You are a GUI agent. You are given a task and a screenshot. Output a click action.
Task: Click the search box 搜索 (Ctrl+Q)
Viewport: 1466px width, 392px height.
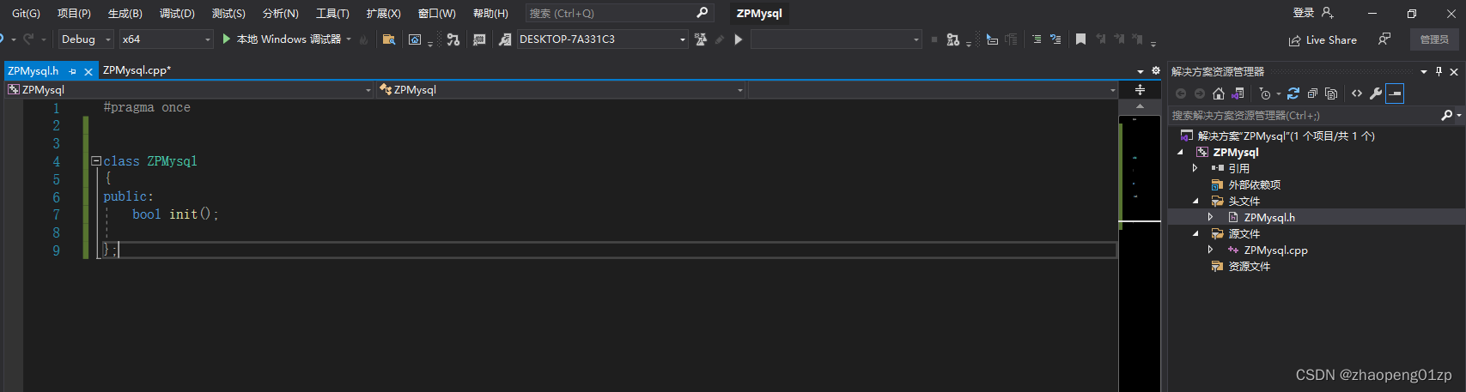click(x=610, y=13)
